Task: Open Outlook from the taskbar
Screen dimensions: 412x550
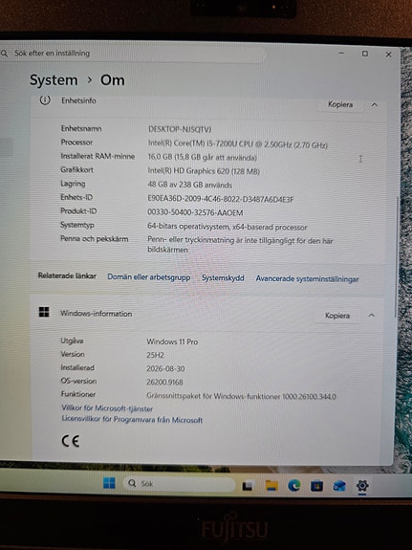Action: click(339, 486)
